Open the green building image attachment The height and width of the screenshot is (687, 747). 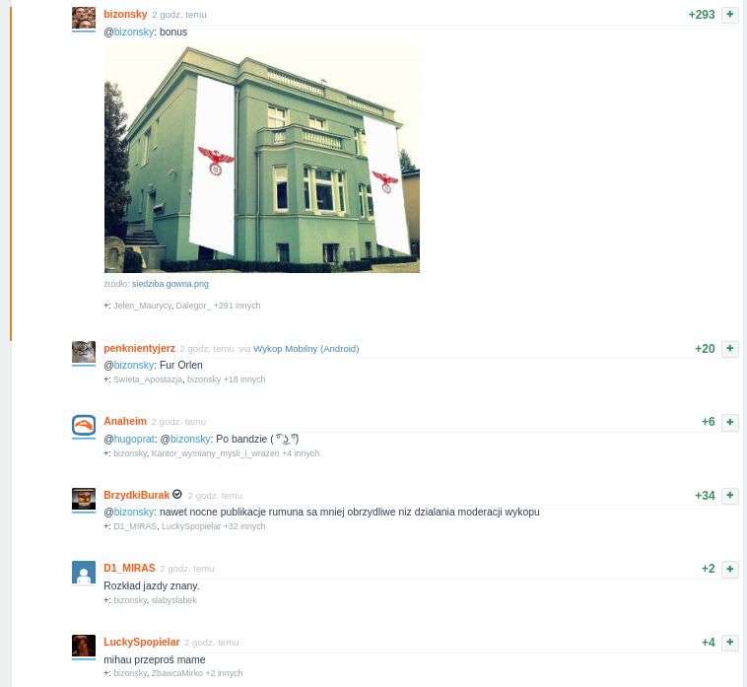tap(261, 159)
